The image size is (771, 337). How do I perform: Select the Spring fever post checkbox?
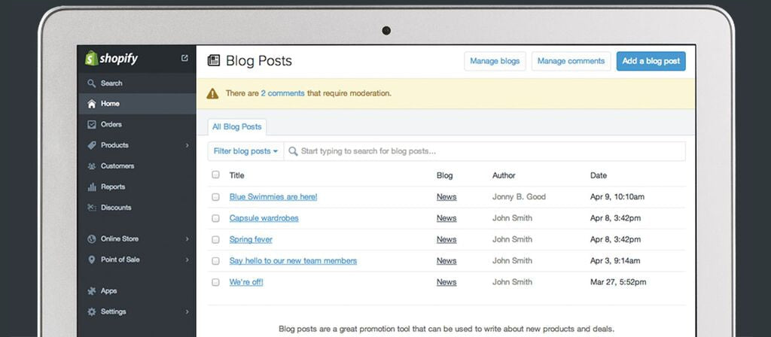pyautogui.click(x=215, y=239)
